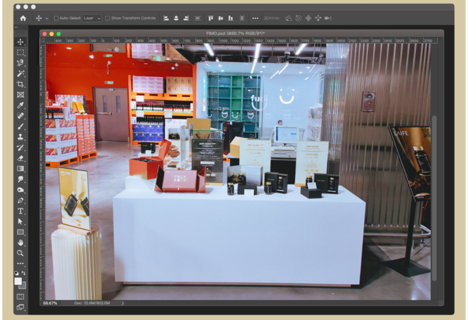Select the Hand tool

tap(21, 242)
